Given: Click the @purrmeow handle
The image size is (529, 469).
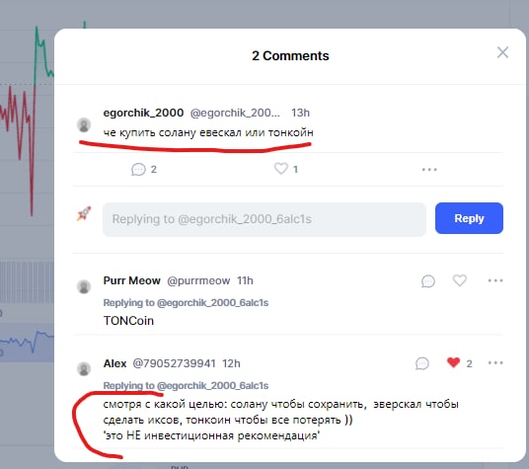Looking at the screenshot, I should point(198,280).
